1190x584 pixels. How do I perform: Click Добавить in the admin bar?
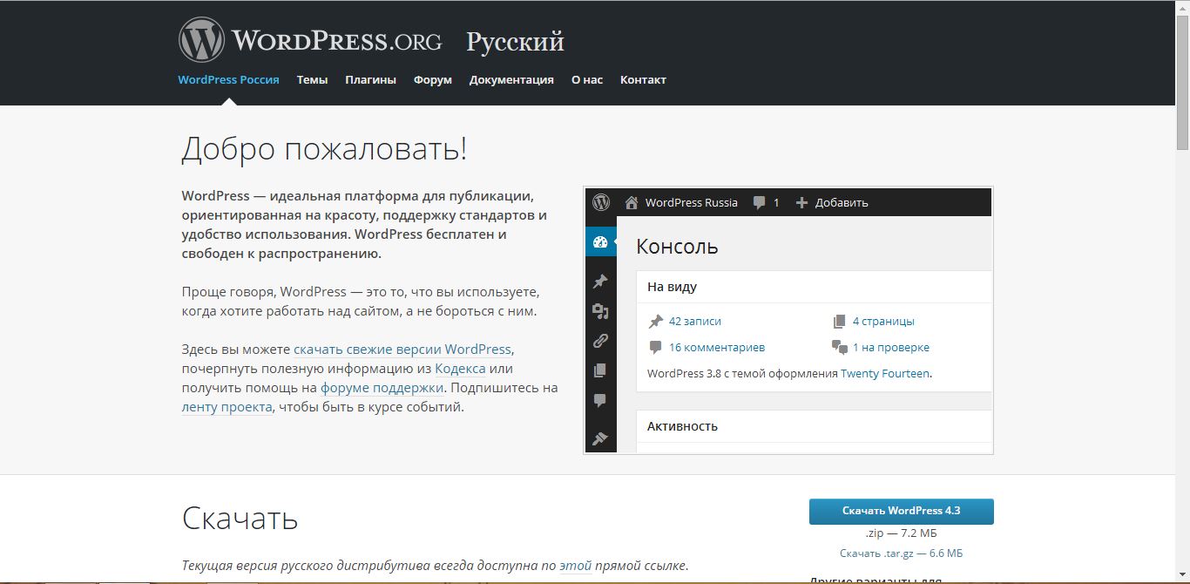click(x=842, y=203)
